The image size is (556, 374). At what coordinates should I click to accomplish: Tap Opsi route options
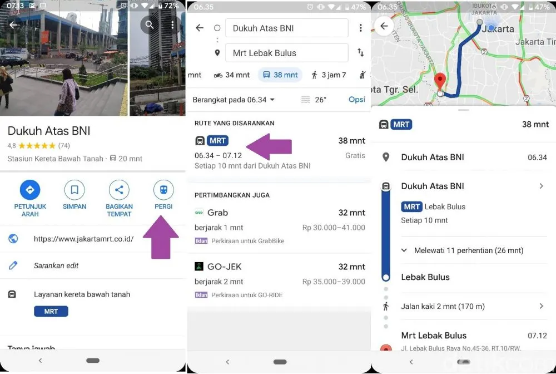coord(357,100)
